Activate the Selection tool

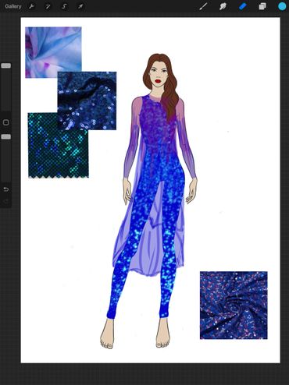pos(64,6)
